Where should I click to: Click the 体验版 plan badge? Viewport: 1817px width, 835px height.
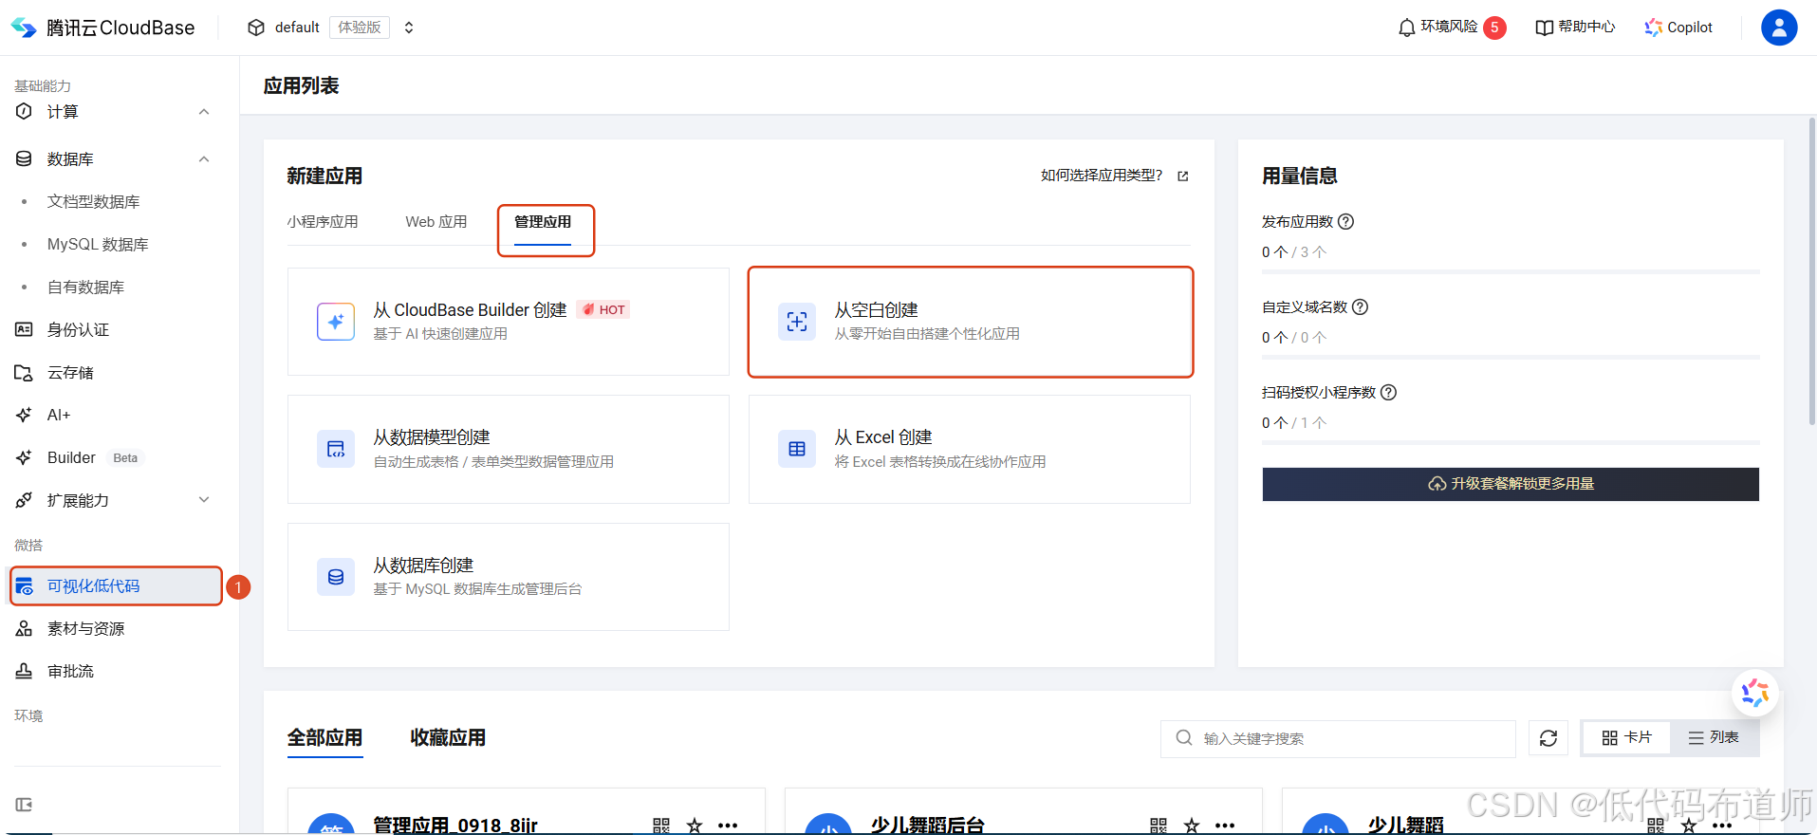pyautogui.click(x=360, y=28)
